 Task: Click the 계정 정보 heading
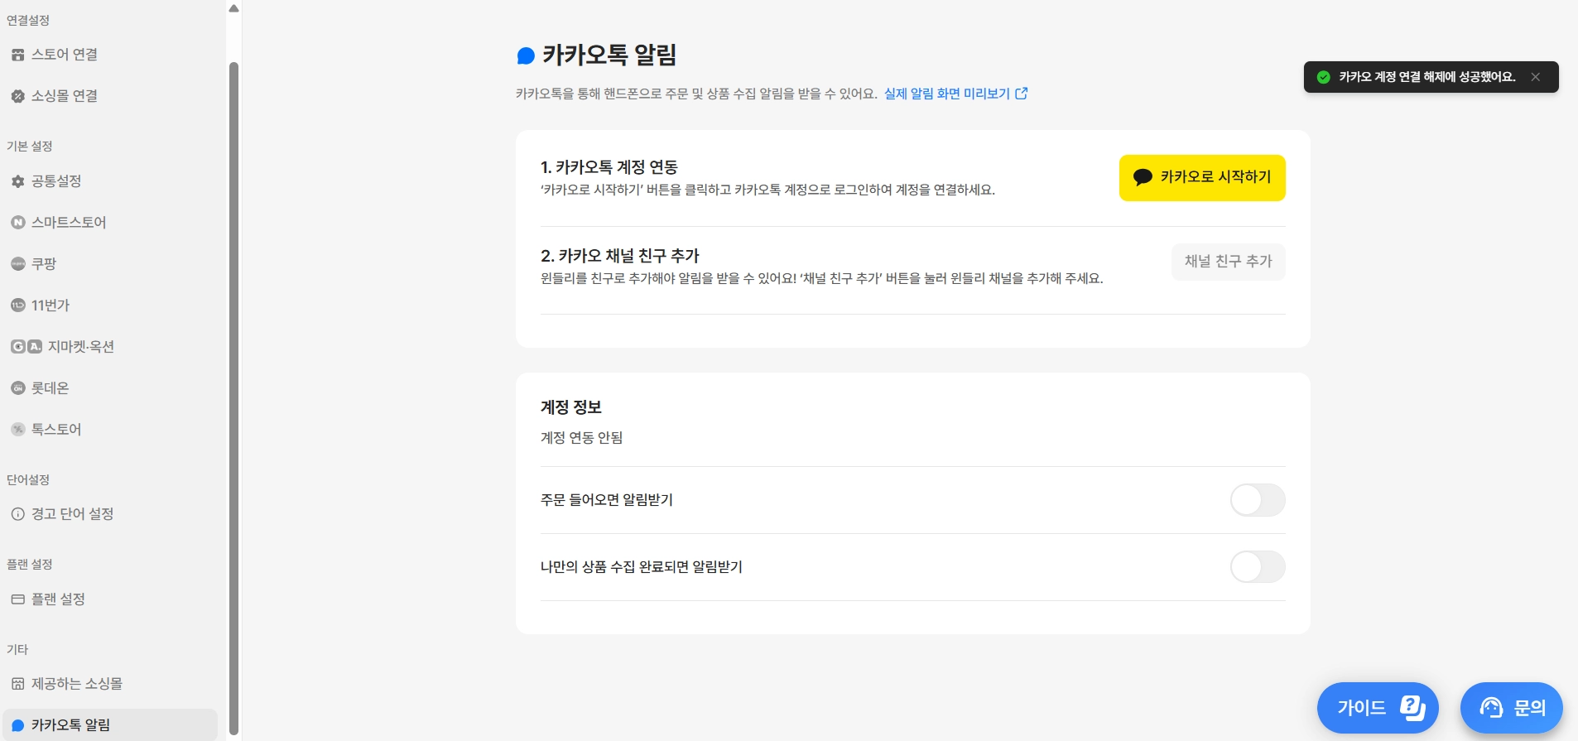571,407
